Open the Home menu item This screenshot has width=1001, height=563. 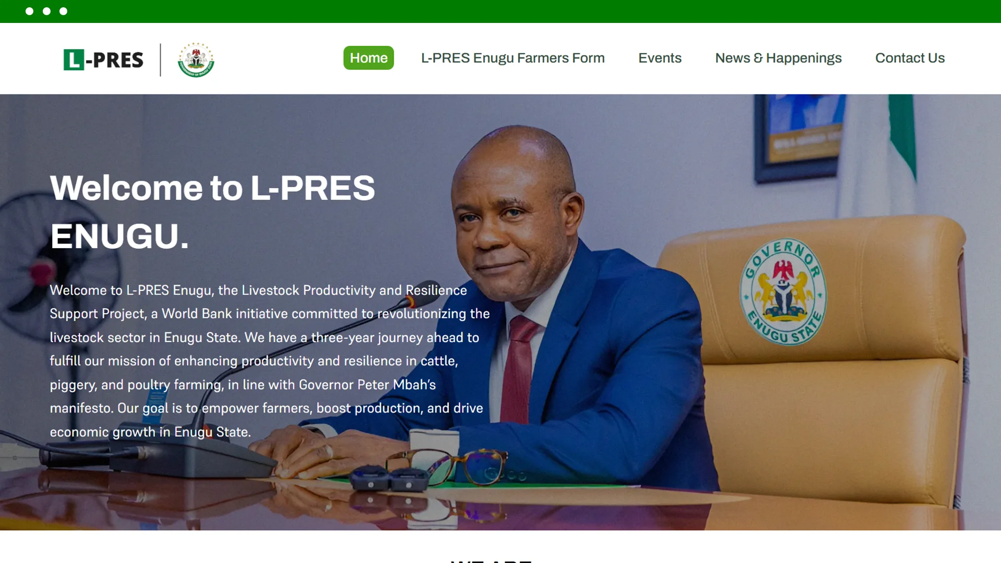(369, 58)
